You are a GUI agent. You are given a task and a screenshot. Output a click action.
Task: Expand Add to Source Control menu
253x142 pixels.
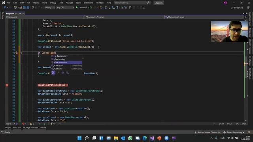[207, 133]
